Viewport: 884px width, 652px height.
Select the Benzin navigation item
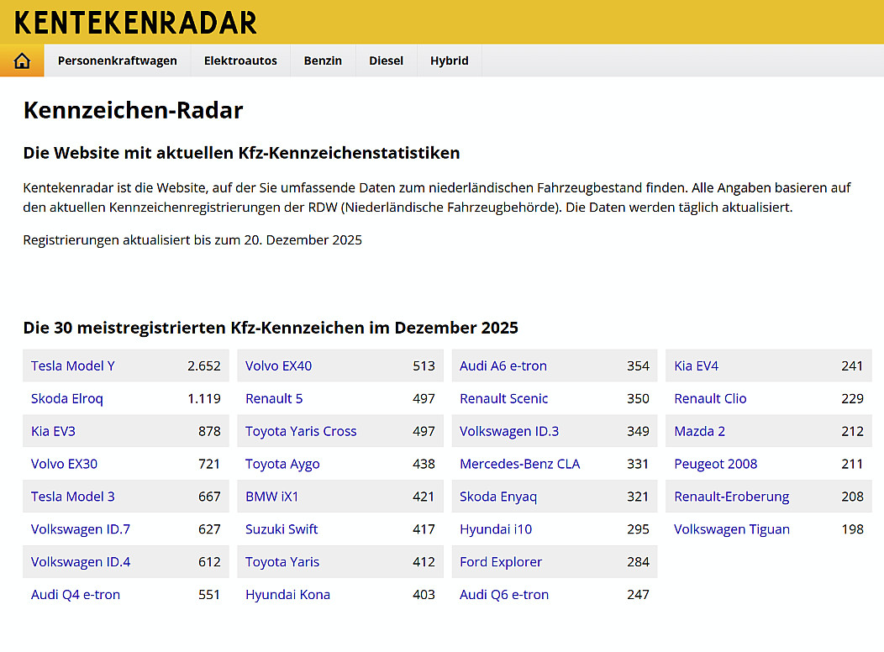pyautogui.click(x=323, y=60)
